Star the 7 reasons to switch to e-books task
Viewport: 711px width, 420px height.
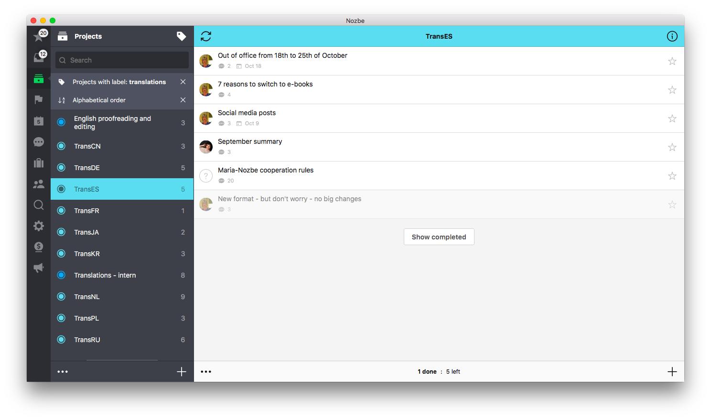coord(672,90)
